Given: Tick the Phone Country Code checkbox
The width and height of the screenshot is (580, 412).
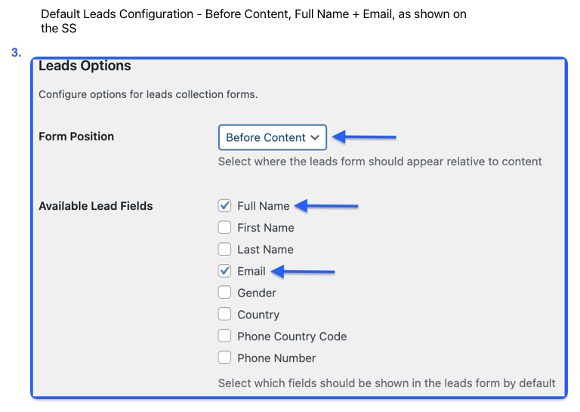Looking at the screenshot, I should (x=224, y=337).
